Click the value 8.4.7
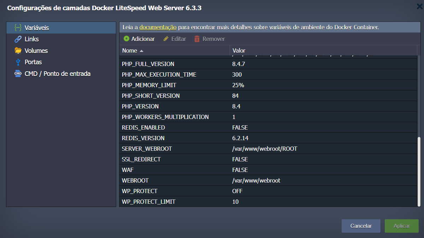Screen dimensions: 424x238 238,64
